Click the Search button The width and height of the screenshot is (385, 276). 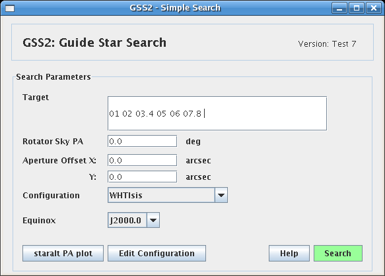(338, 253)
